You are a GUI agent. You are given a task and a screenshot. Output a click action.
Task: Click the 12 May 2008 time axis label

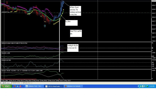(x=4, y=81)
